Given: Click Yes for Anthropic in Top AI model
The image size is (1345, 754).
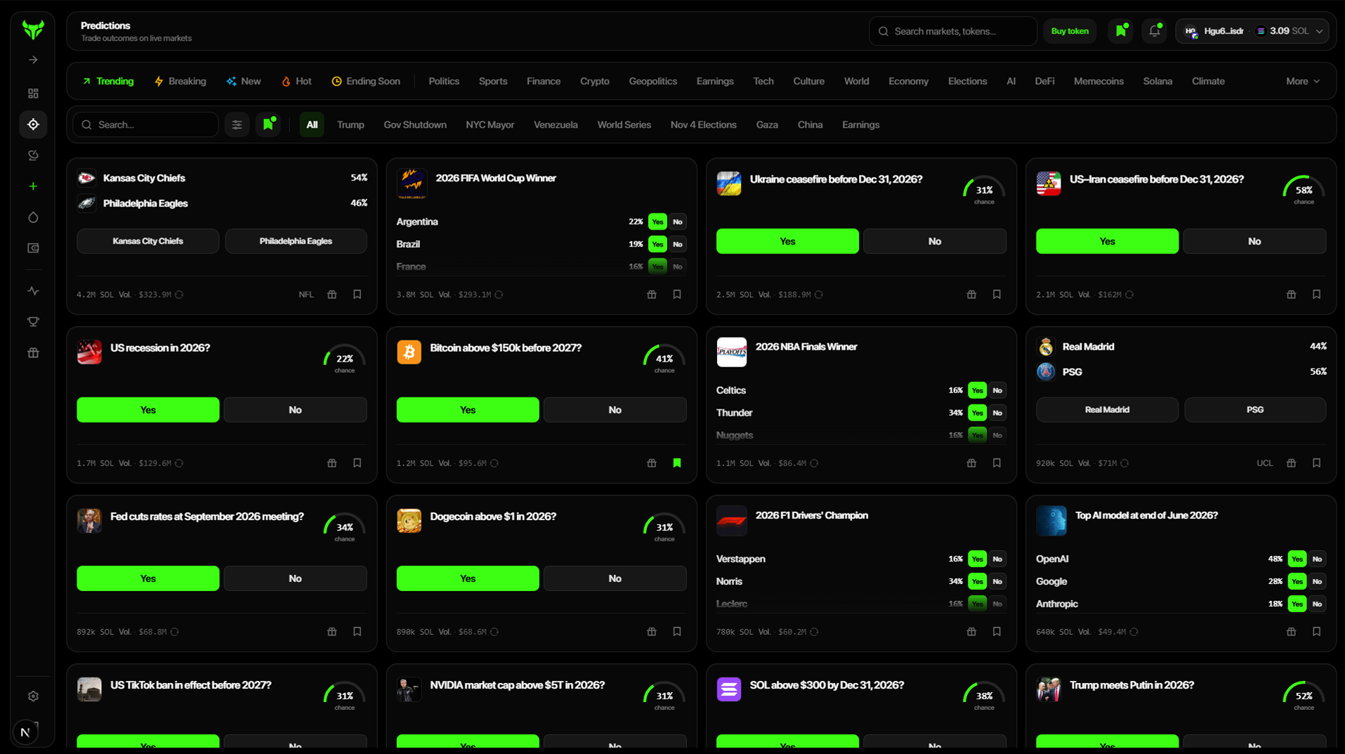Looking at the screenshot, I should 1297,604.
